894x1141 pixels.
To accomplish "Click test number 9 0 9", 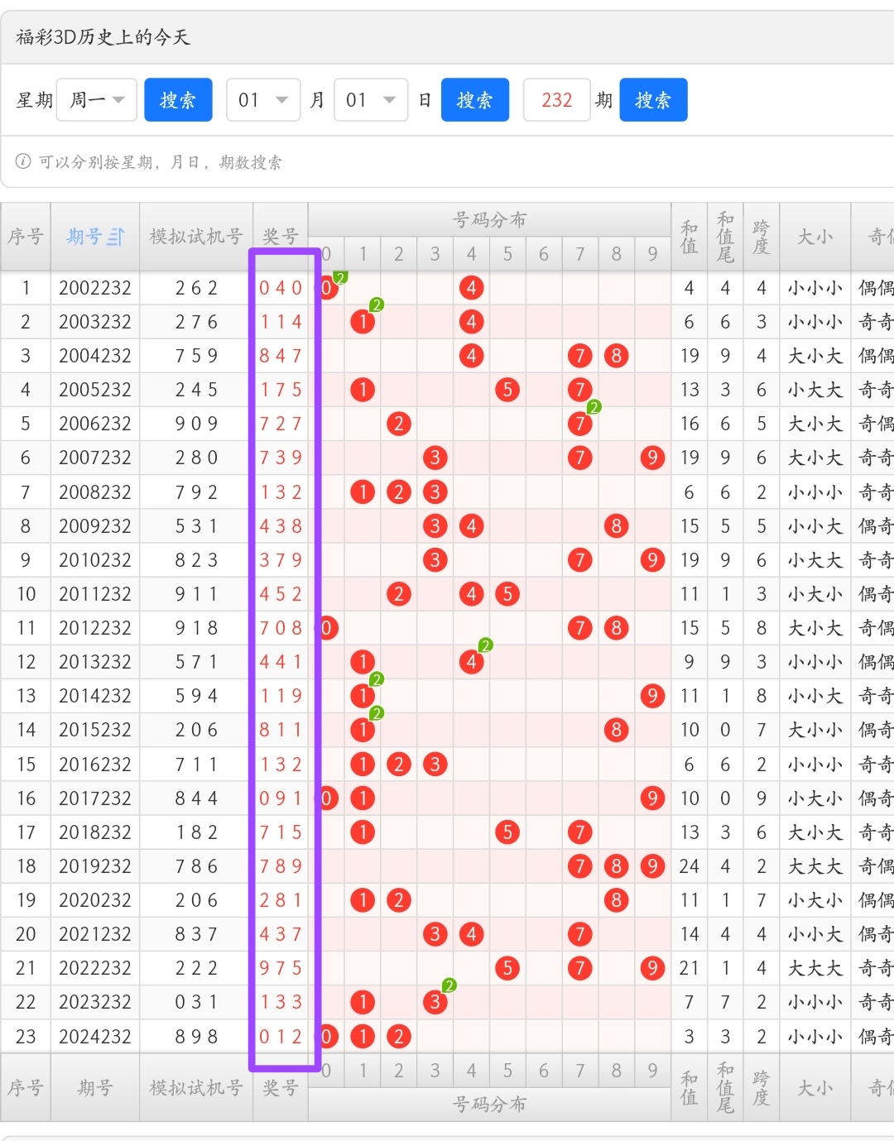I will click(x=196, y=424).
